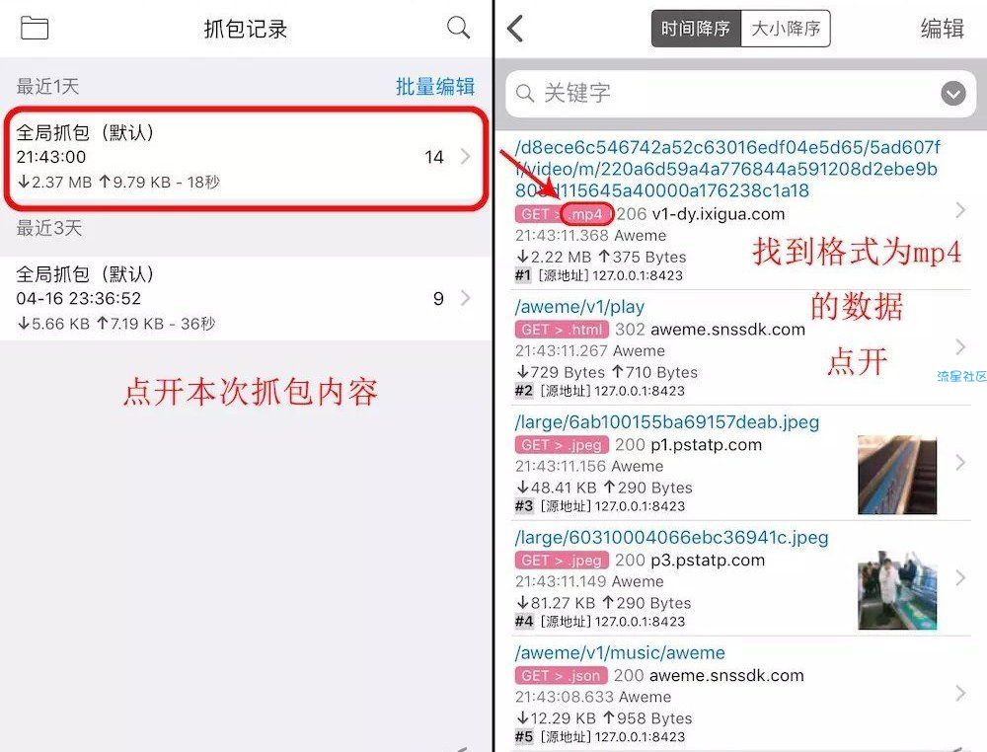Select the 大小降序 sort segment
The height and width of the screenshot is (752, 987).
786,29
